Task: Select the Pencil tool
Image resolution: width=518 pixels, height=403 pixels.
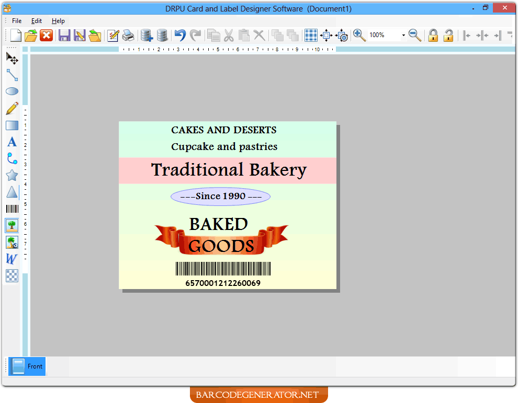Action: coord(12,109)
